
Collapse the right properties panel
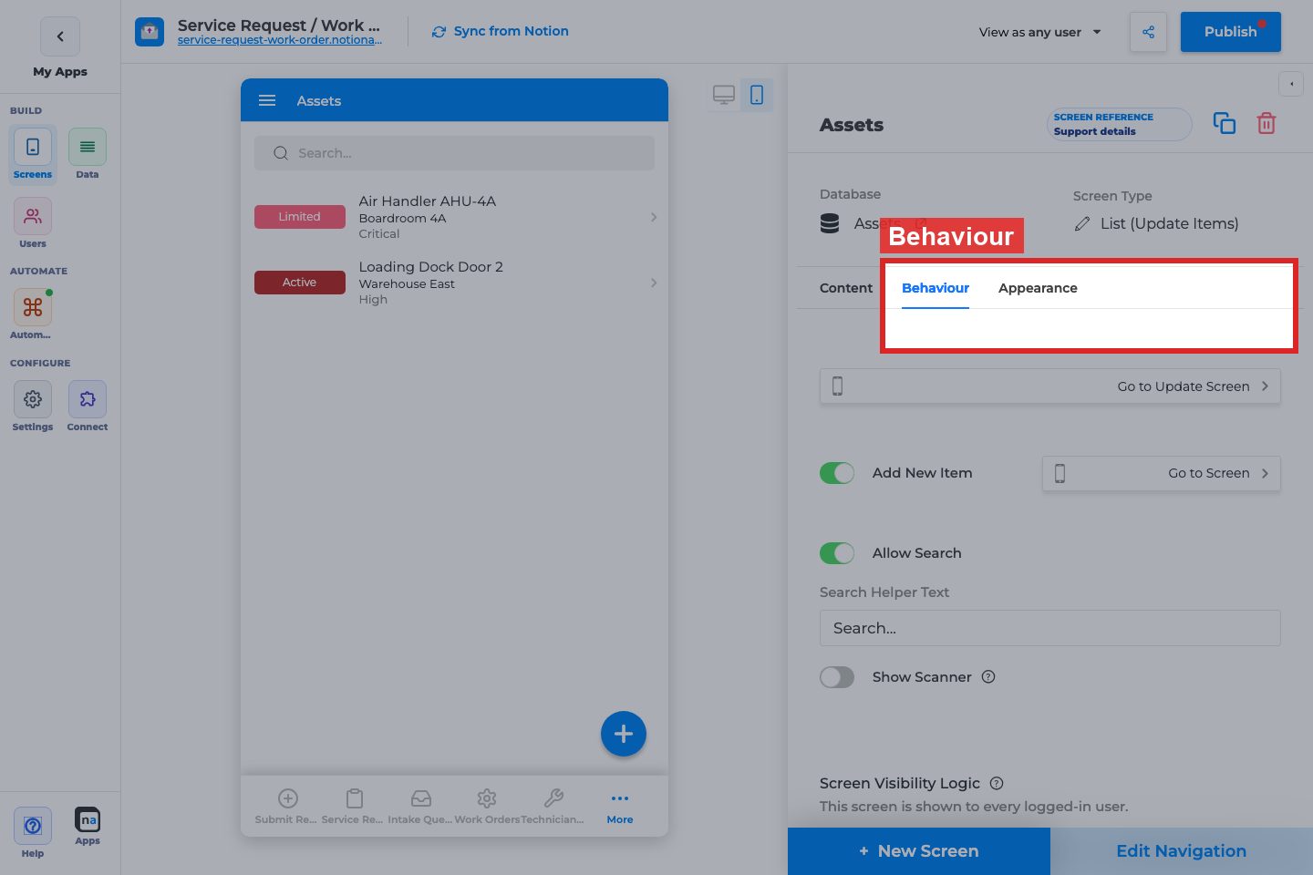click(x=1291, y=84)
